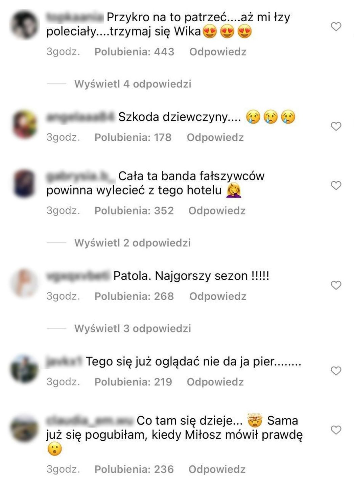Viewport: 354px width, 487px height.
Task: Heart the 'Tego się już oglądać' comment
Action: tap(336, 371)
